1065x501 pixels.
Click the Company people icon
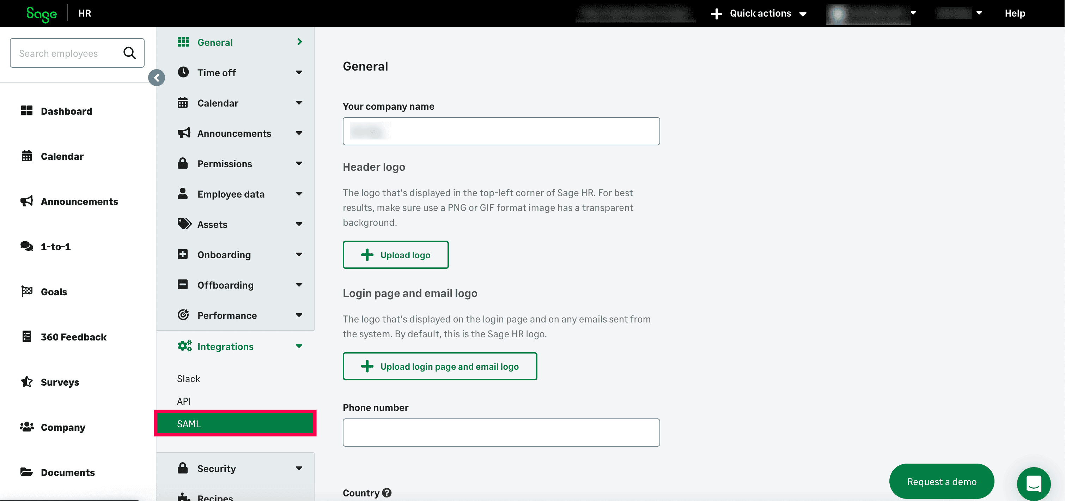[x=27, y=427]
